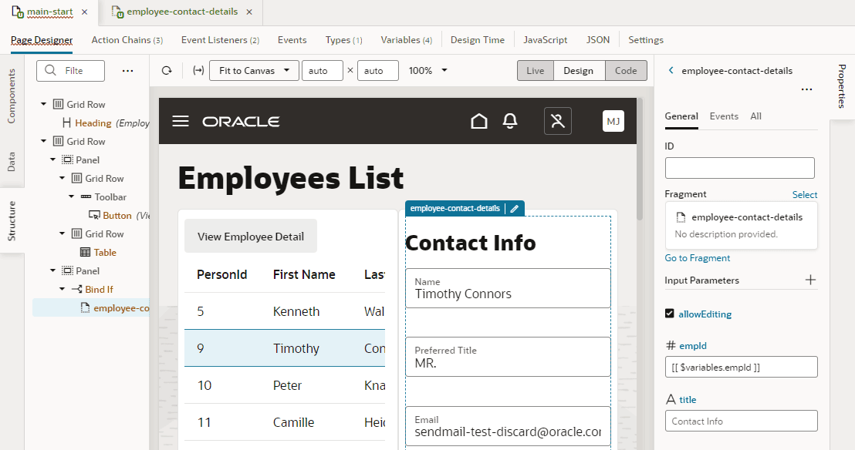Collapse the first Panel tree node
Screen dimensions: 855x450
pyautogui.click(x=53, y=160)
